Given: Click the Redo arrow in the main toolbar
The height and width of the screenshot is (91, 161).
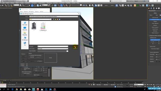Looking at the screenshot, I should point(3,5).
